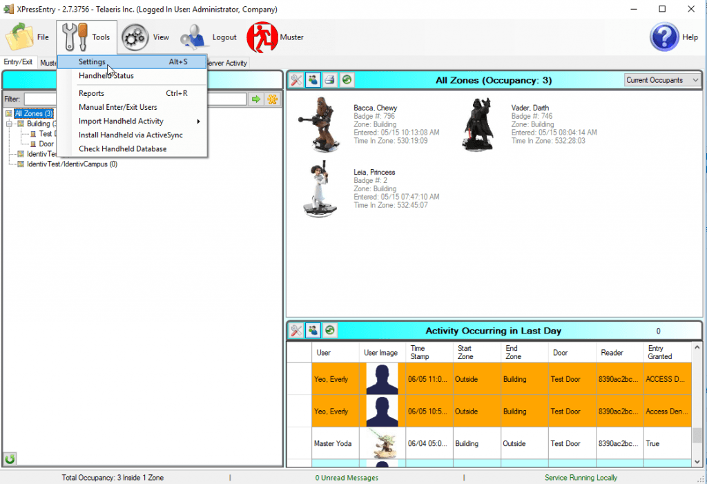Select the IdentivTest/IdentivCampus zone in the tree
The width and height of the screenshot is (707, 484).
(x=71, y=164)
